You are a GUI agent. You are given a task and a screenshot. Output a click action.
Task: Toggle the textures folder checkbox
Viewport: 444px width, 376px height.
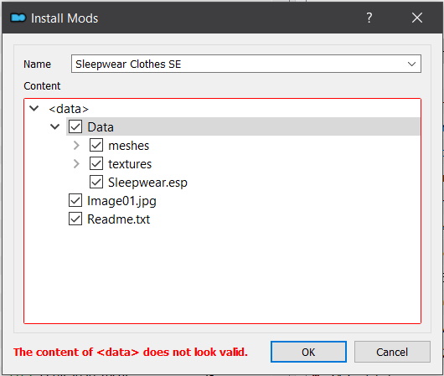tap(96, 163)
